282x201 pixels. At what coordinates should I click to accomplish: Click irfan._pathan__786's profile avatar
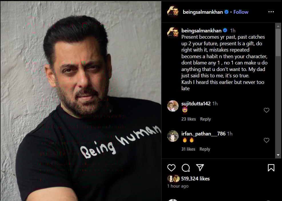[x=173, y=137]
